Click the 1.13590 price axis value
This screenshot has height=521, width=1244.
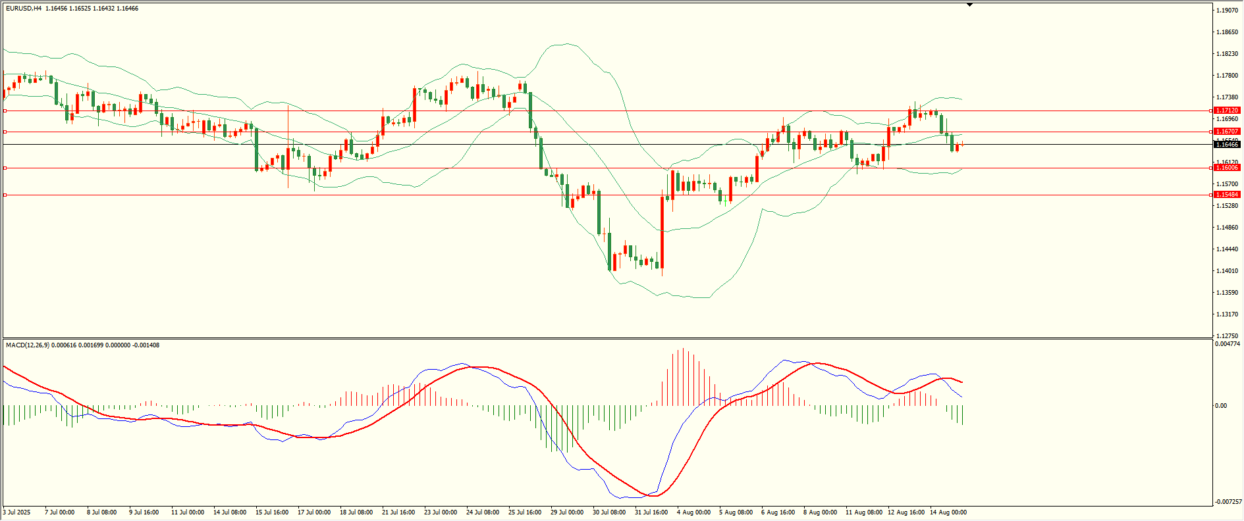1227,293
